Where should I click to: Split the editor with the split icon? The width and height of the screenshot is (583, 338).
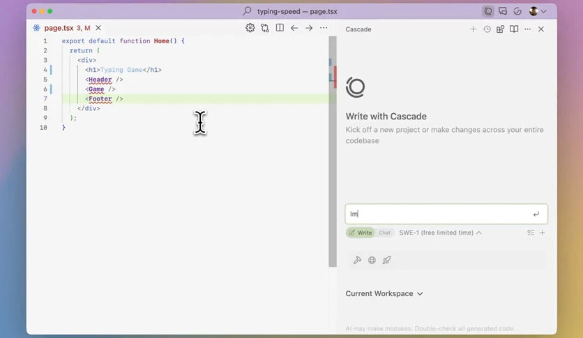[280, 28]
